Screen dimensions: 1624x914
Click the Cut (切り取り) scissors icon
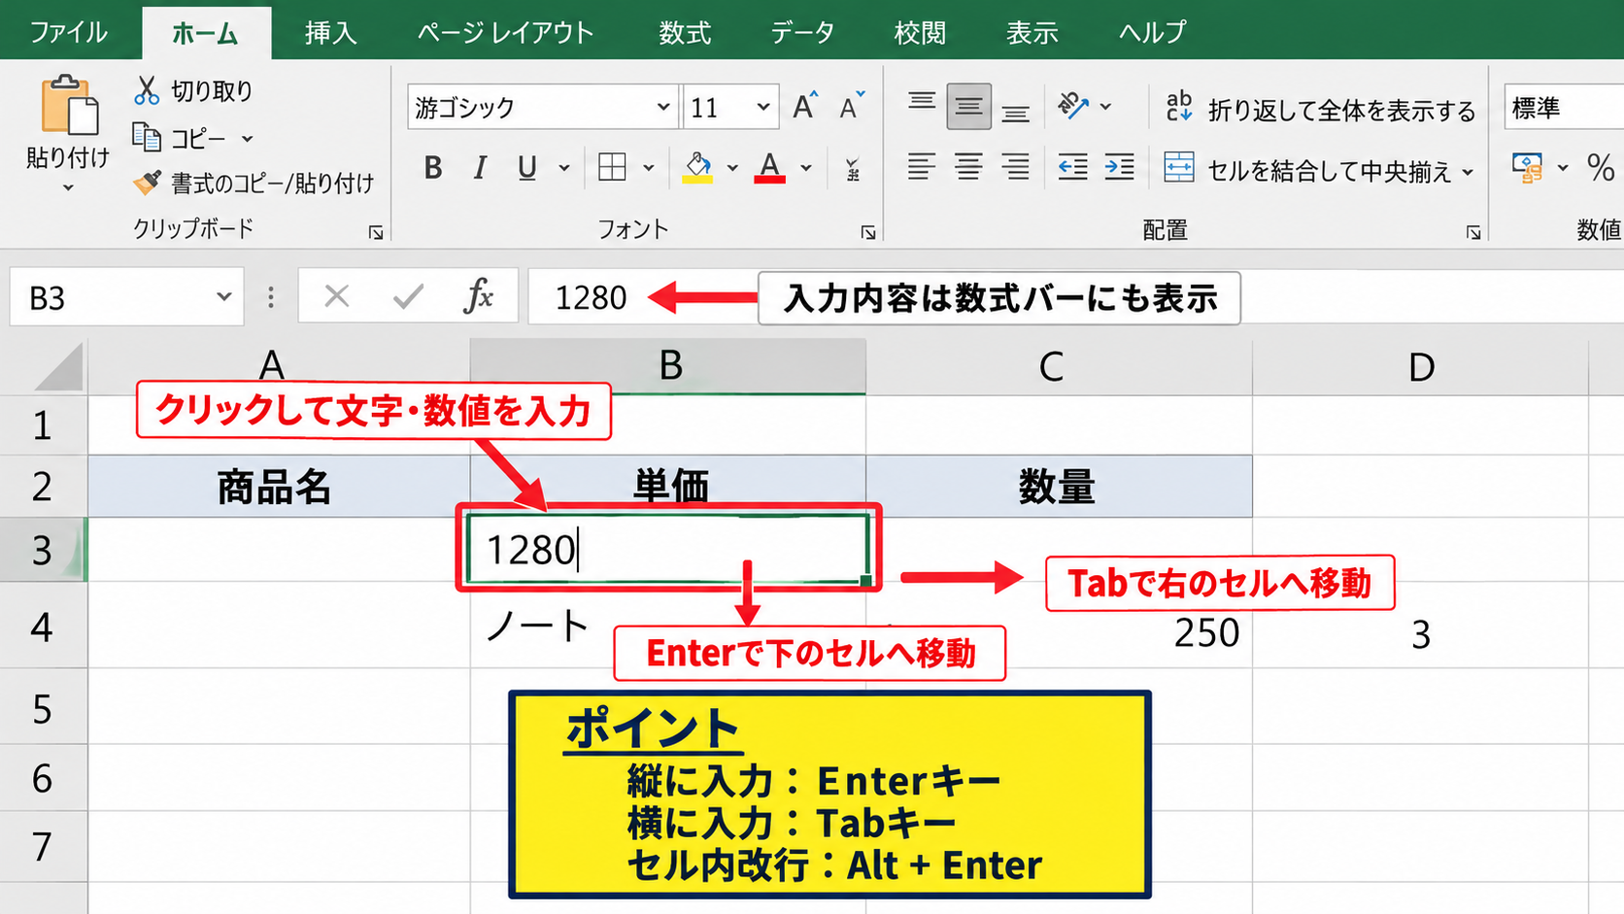(x=147, y=90)
